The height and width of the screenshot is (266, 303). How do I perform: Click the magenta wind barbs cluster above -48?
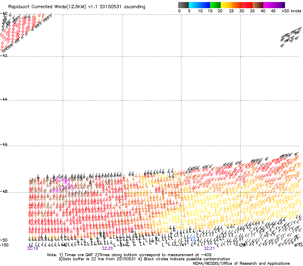(x=63, y=185)
